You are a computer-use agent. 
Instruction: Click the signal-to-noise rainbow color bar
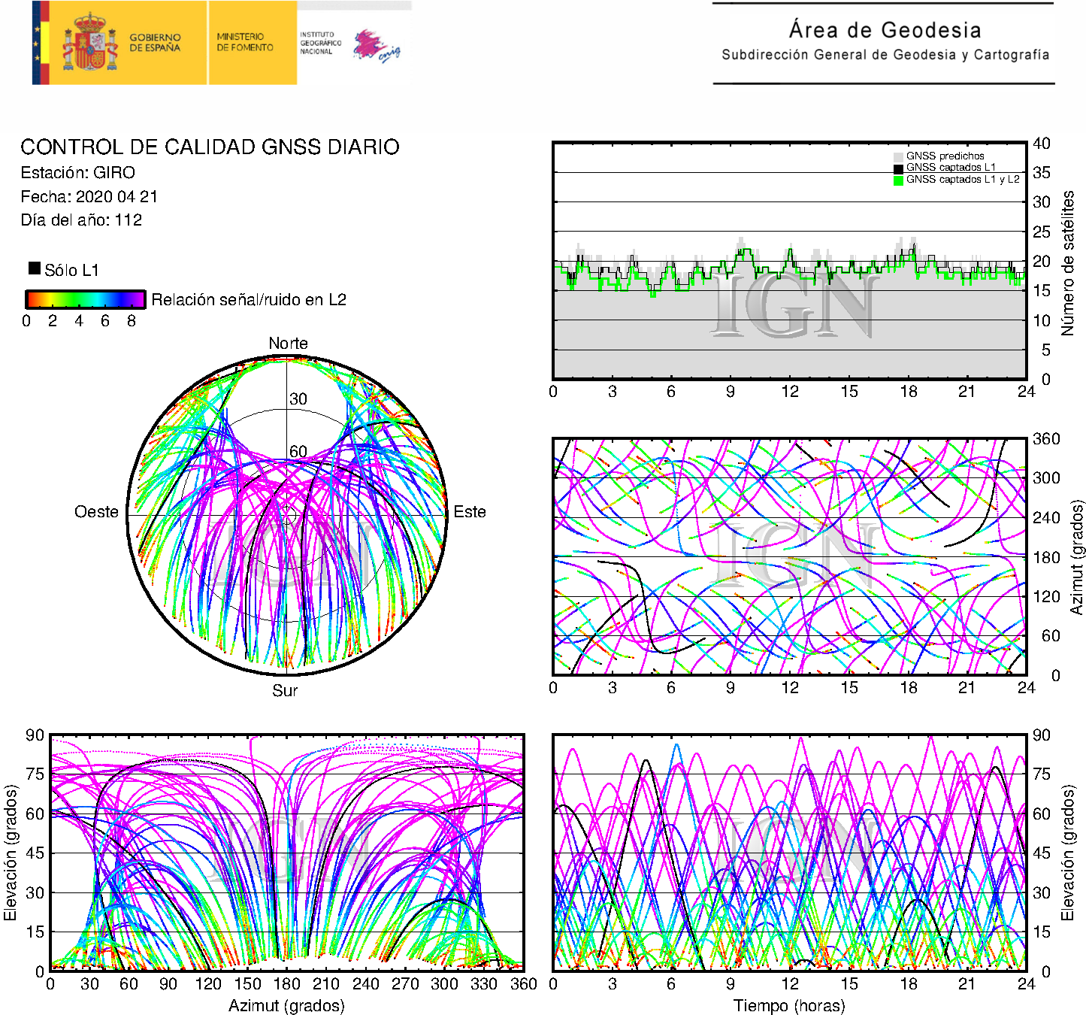pos(86,299)
